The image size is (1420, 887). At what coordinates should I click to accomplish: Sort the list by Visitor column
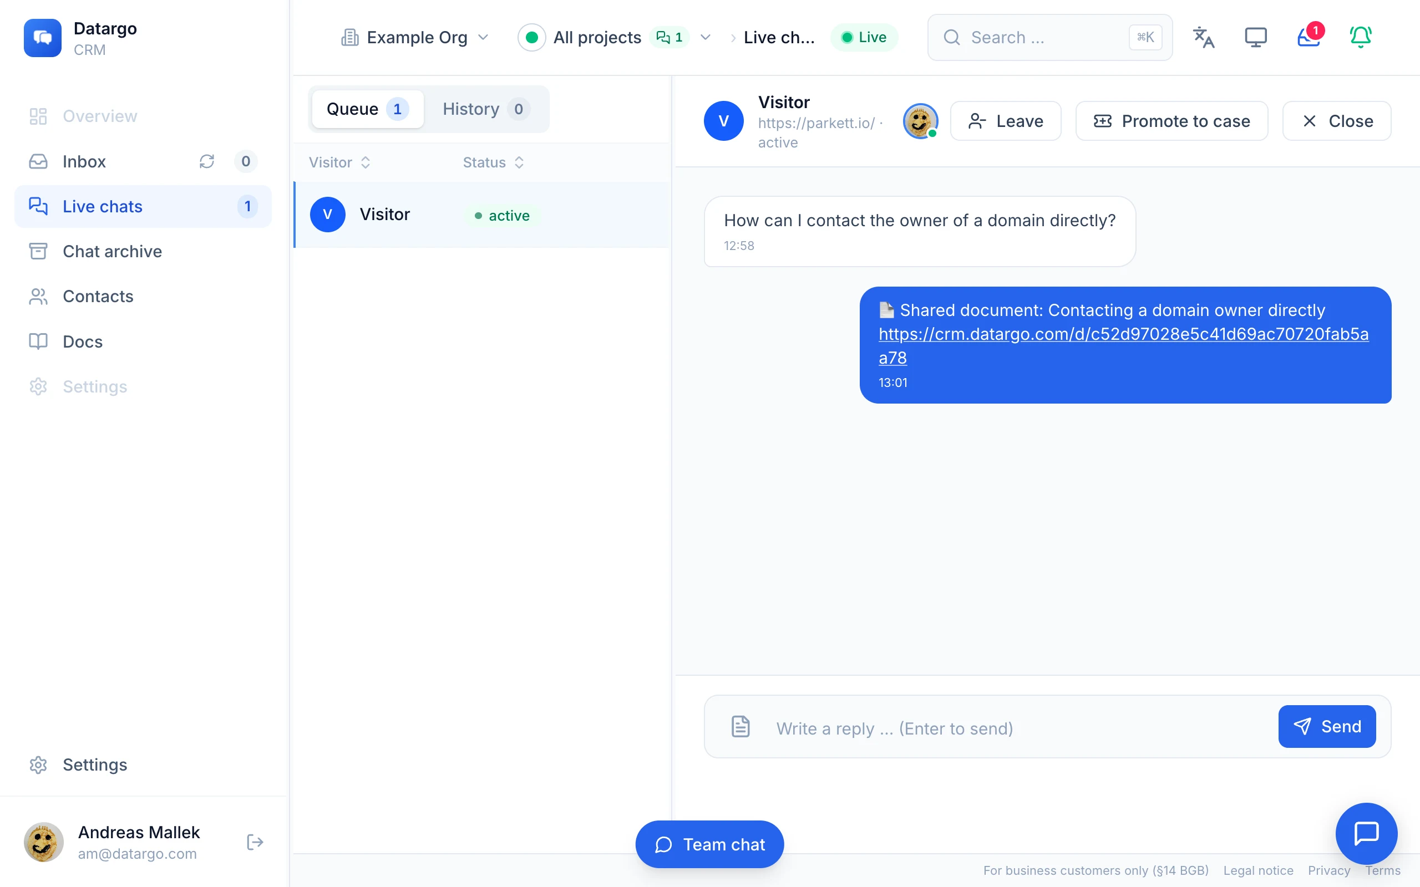point(339,162)
